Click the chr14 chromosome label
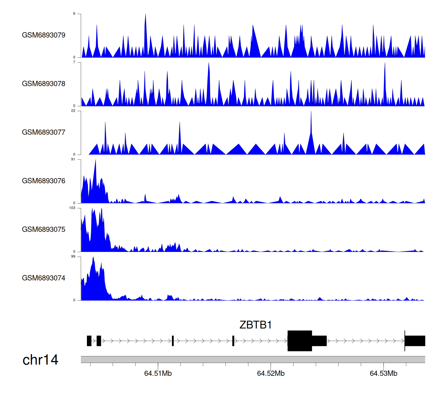Screen dimensions: 448x394 (x=40, y=360)
